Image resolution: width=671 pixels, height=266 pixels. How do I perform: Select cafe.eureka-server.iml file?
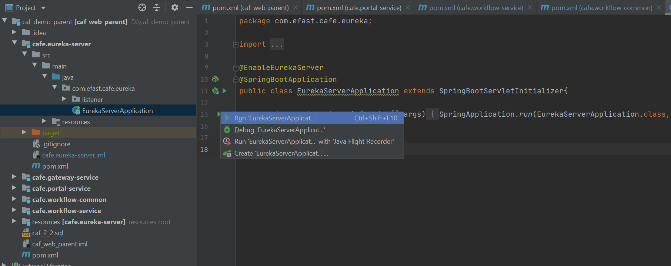98,155
